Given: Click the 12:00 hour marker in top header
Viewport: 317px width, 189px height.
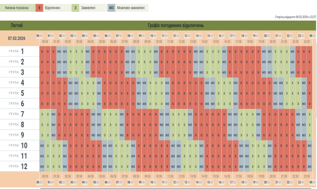Looking at the screenshot, I should 176,35.
